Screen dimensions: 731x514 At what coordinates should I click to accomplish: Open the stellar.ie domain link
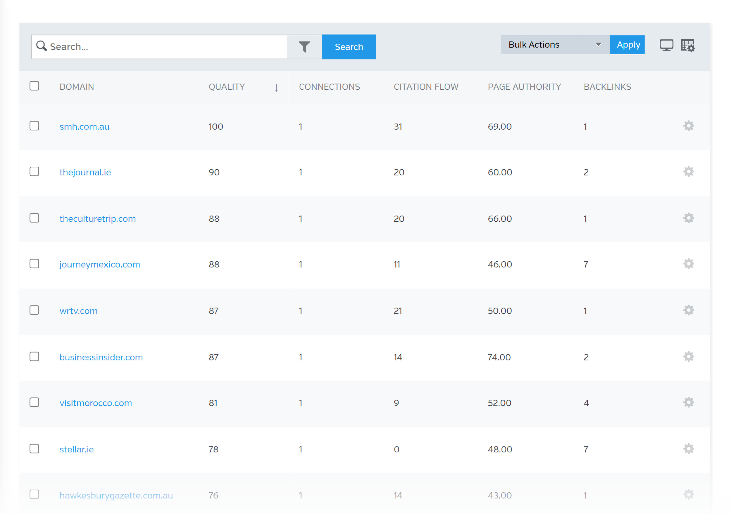[x=77, y=450]
